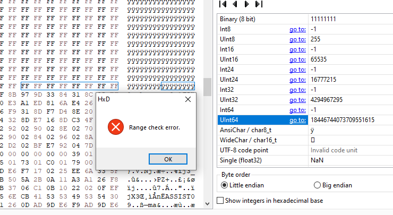Click the UInt16 value 65535

[x=319, y=59]
